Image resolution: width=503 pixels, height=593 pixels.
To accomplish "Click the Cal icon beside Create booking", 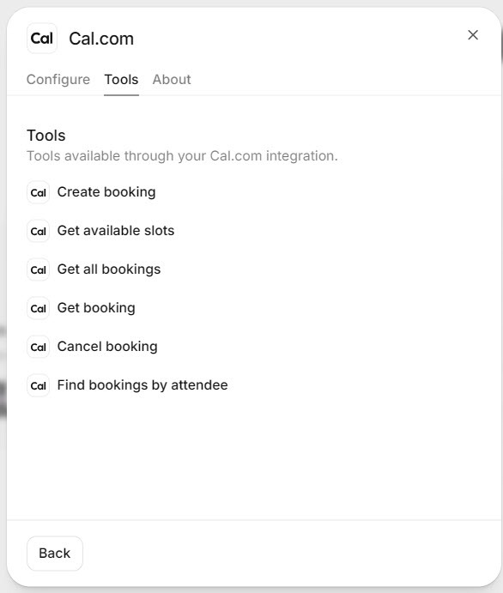I will (x=39, y=192).
